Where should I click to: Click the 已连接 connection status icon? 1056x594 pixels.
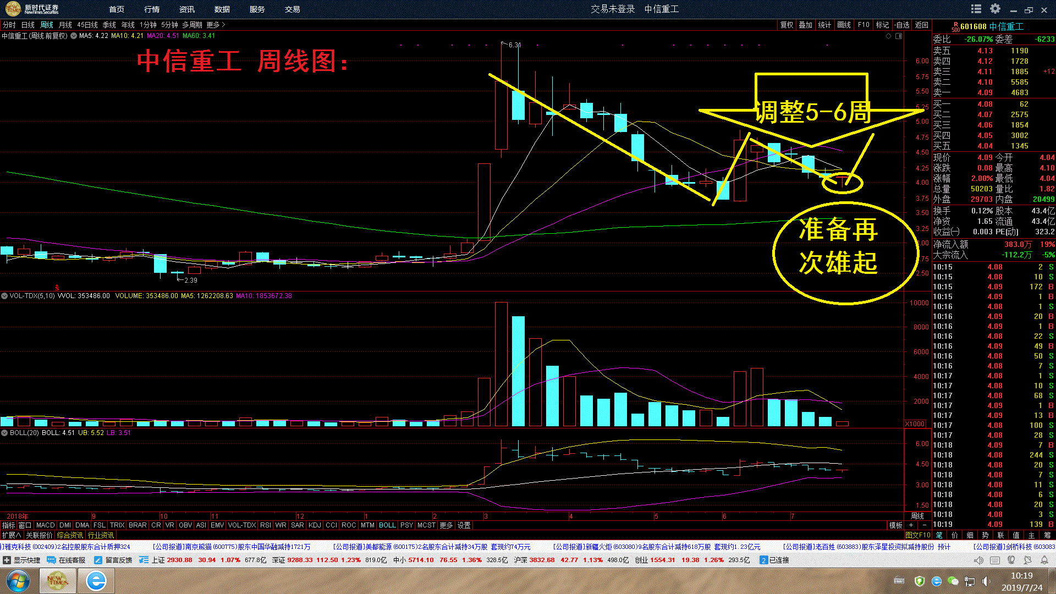click(763, 560)
